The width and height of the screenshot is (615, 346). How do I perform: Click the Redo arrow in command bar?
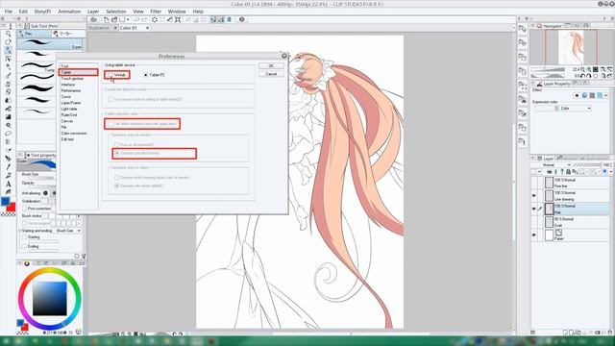[x=145, y=19]
